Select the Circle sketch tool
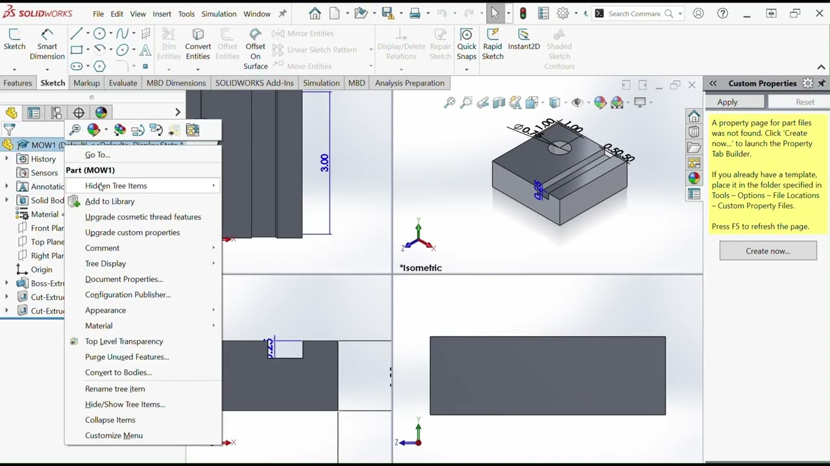Viewport: 830px width, 466px height. click(99, 34)
